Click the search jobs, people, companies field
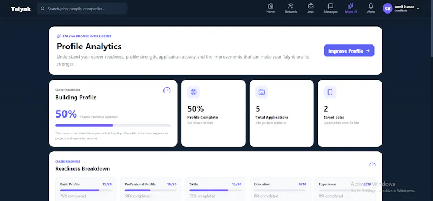Image resolution: width=433 pixels, height=201 pixels. point(82,9)
